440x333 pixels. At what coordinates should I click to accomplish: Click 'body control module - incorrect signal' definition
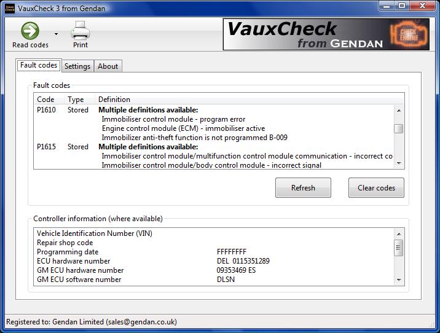point(211,165)
